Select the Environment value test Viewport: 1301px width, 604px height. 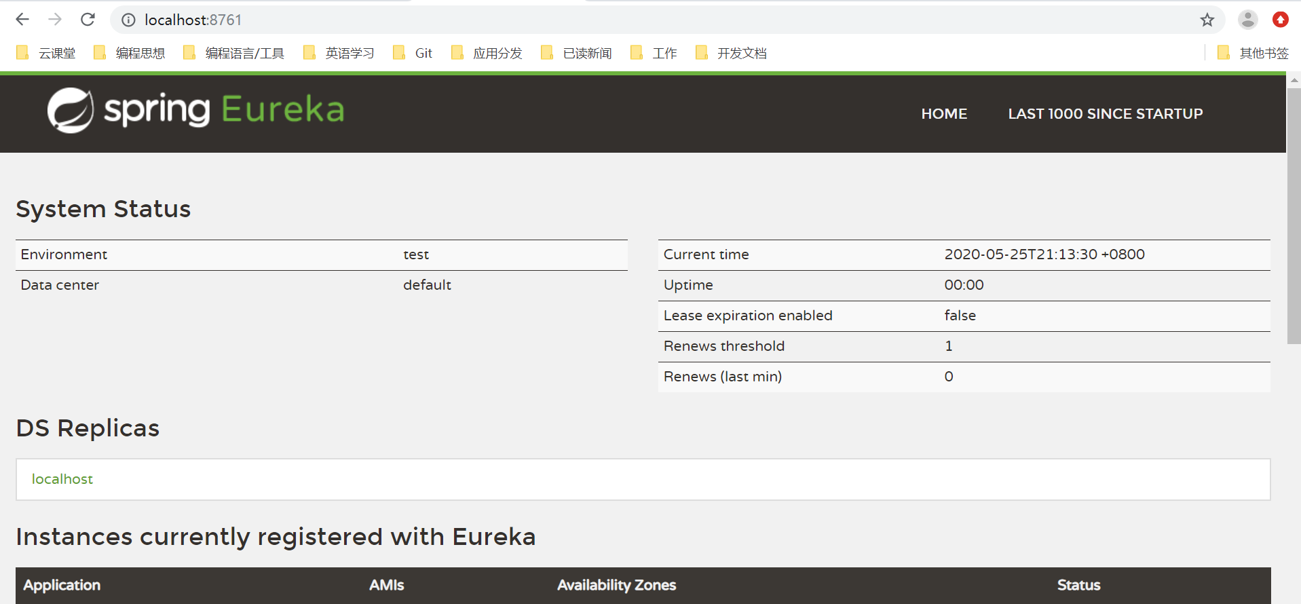click(x=416, y=254)
